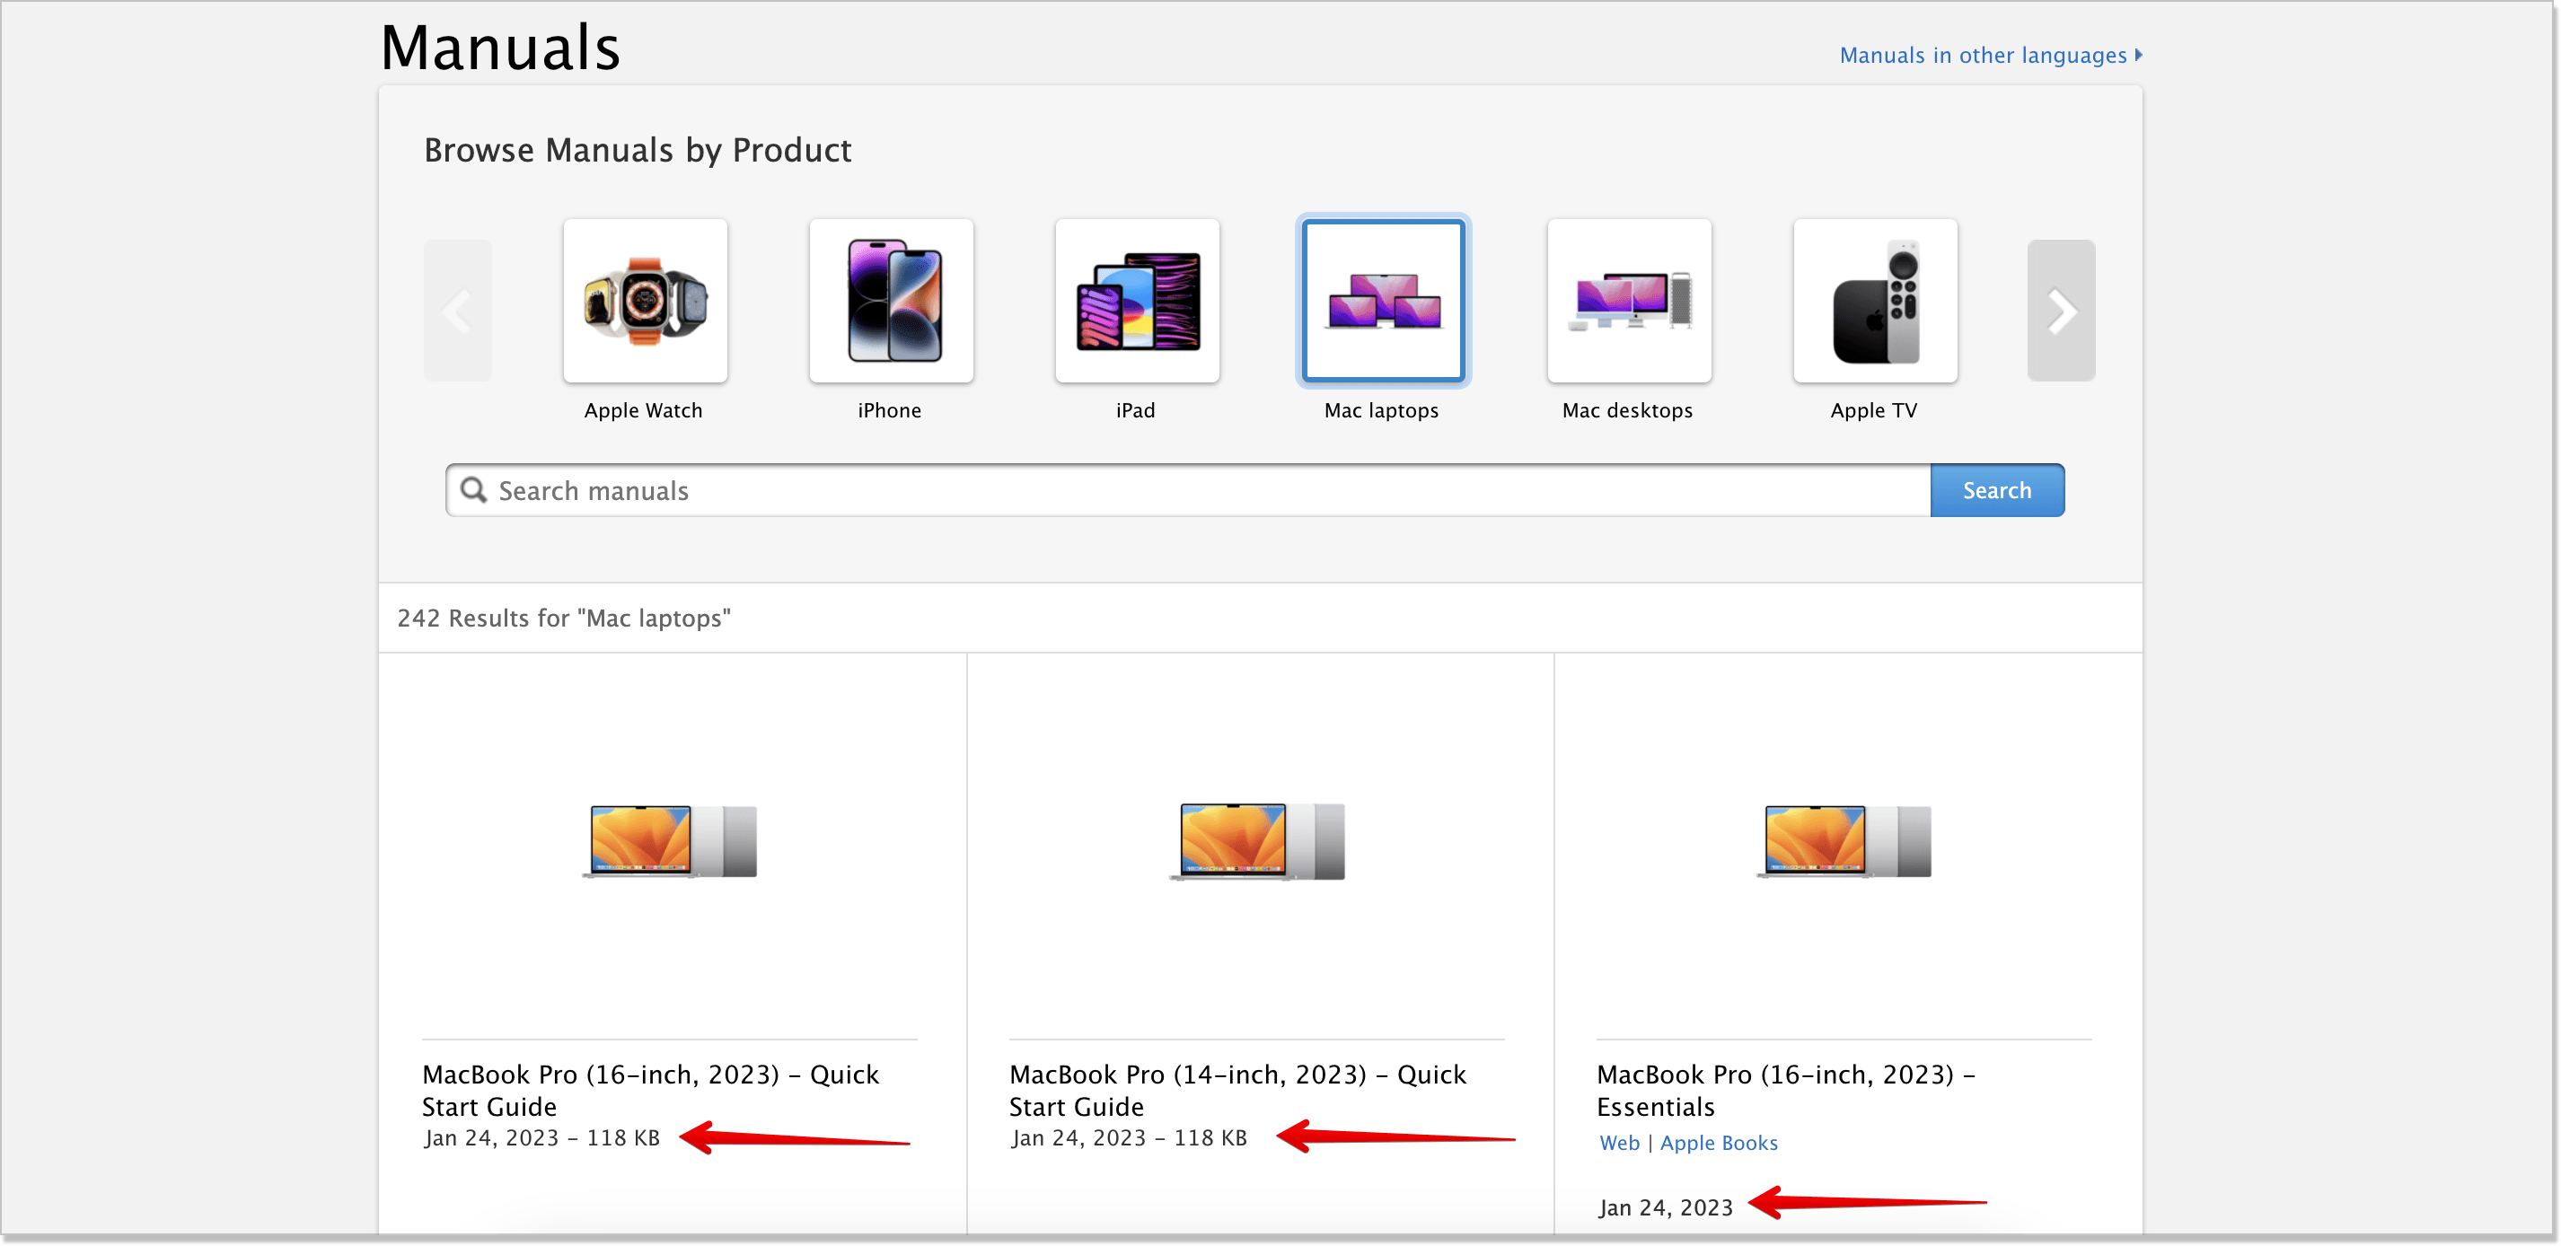Select the Mac desktops product icon

point(1630,300)
